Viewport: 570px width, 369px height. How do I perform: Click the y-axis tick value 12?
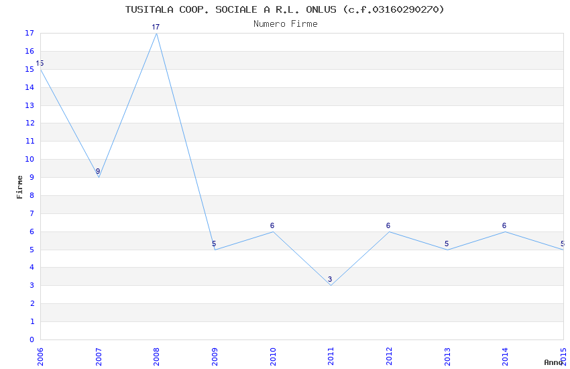30,123
